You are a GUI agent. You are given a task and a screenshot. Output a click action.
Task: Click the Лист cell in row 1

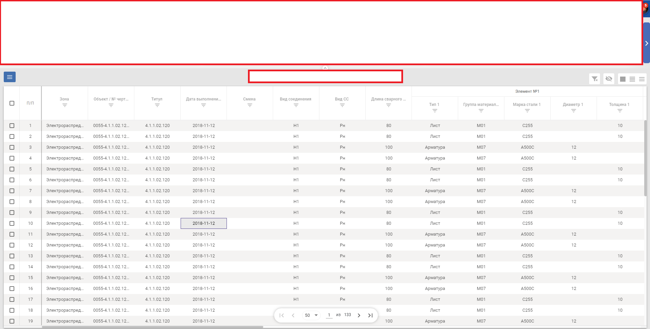[435, 126]
